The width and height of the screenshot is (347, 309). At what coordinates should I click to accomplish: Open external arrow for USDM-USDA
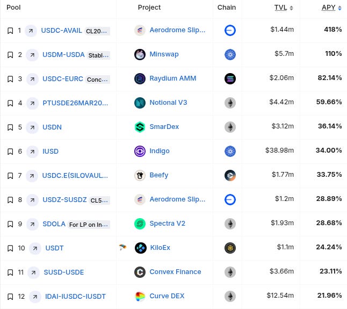pos(32,55)
